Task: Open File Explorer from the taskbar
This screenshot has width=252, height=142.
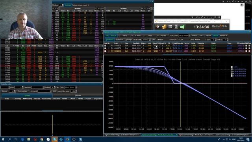Action: (29, 139)
